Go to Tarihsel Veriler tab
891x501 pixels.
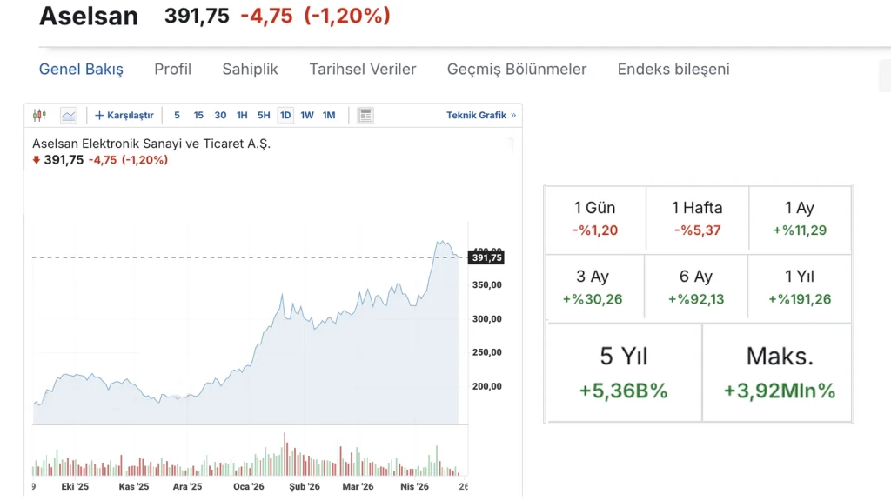[363, 69]
